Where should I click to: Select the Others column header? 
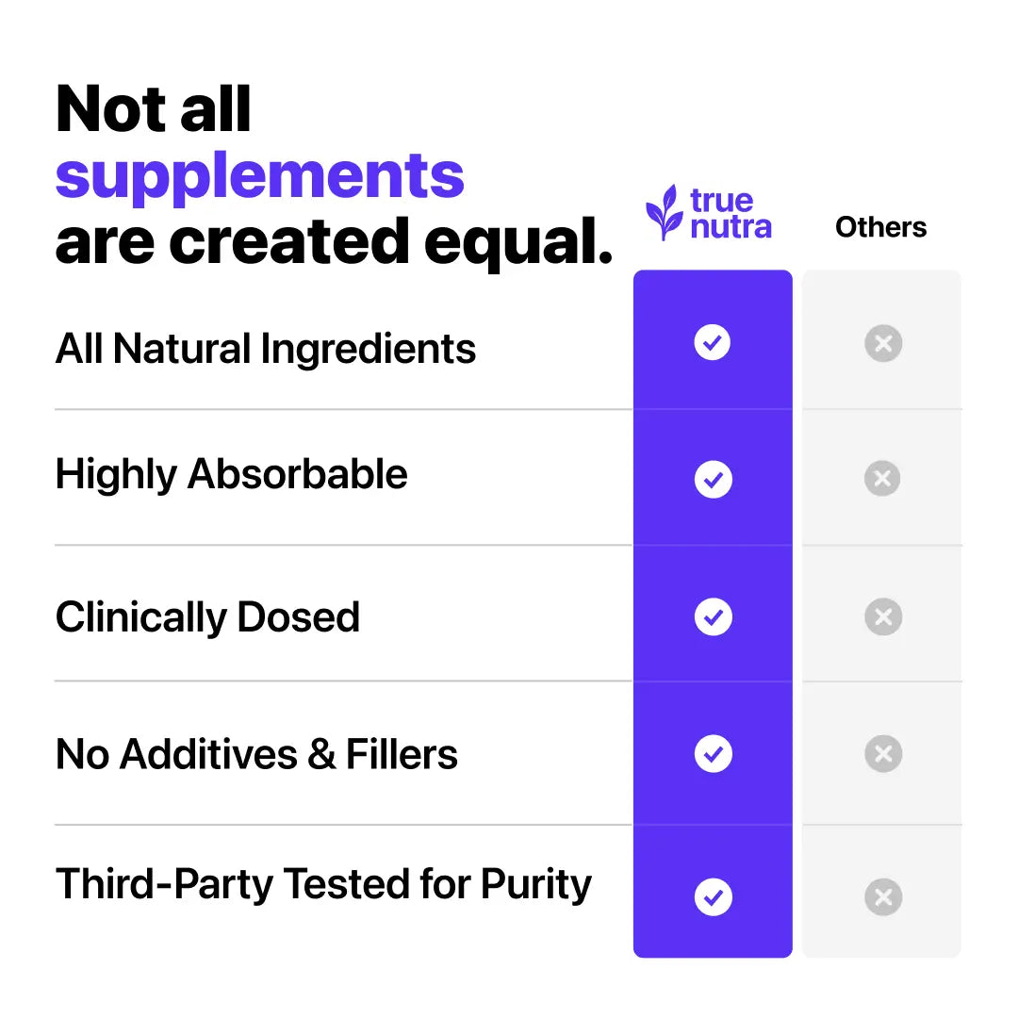(x=881, y=227)
